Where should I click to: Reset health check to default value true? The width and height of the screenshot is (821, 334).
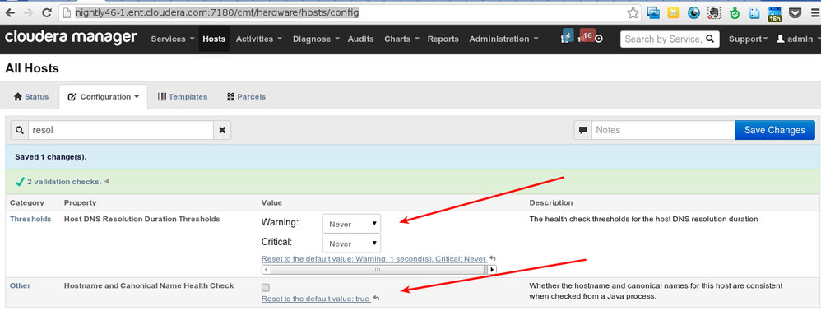(x=316, y=299)
